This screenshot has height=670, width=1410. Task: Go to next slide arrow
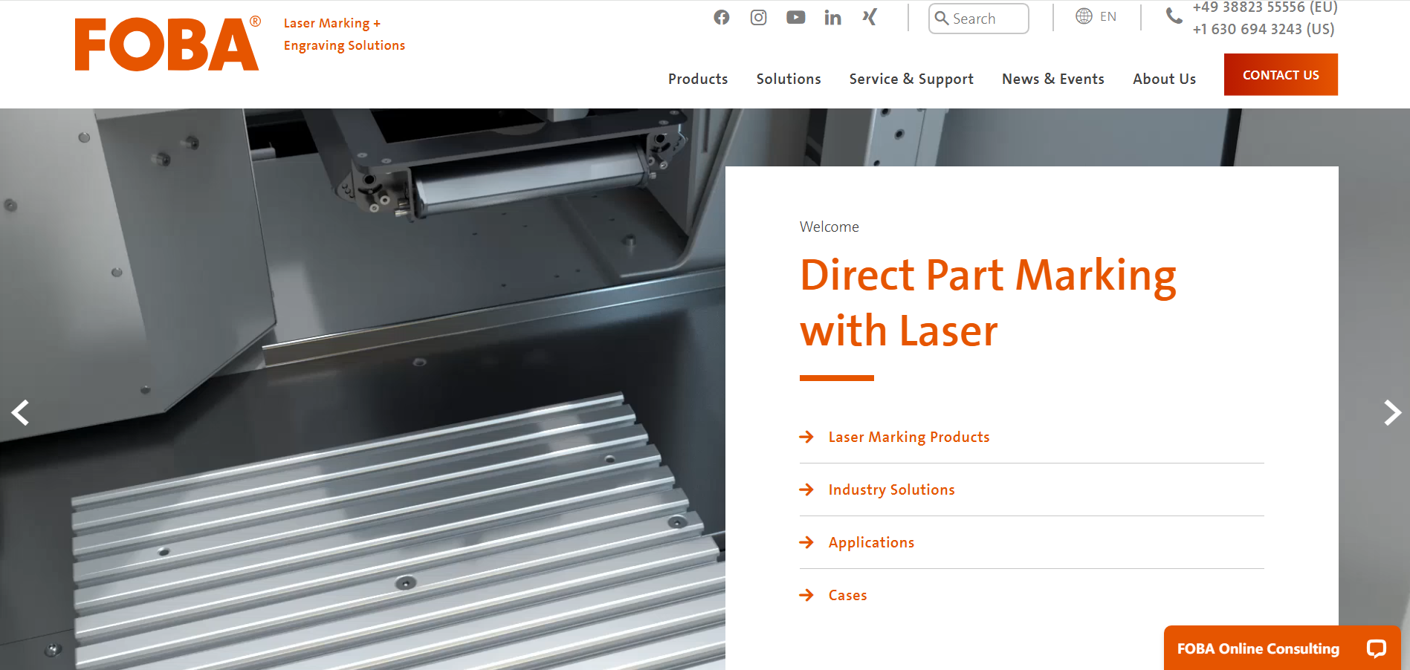point(1392,412)
